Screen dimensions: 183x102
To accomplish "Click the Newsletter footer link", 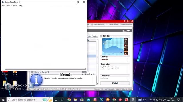I will coord(119,89).
